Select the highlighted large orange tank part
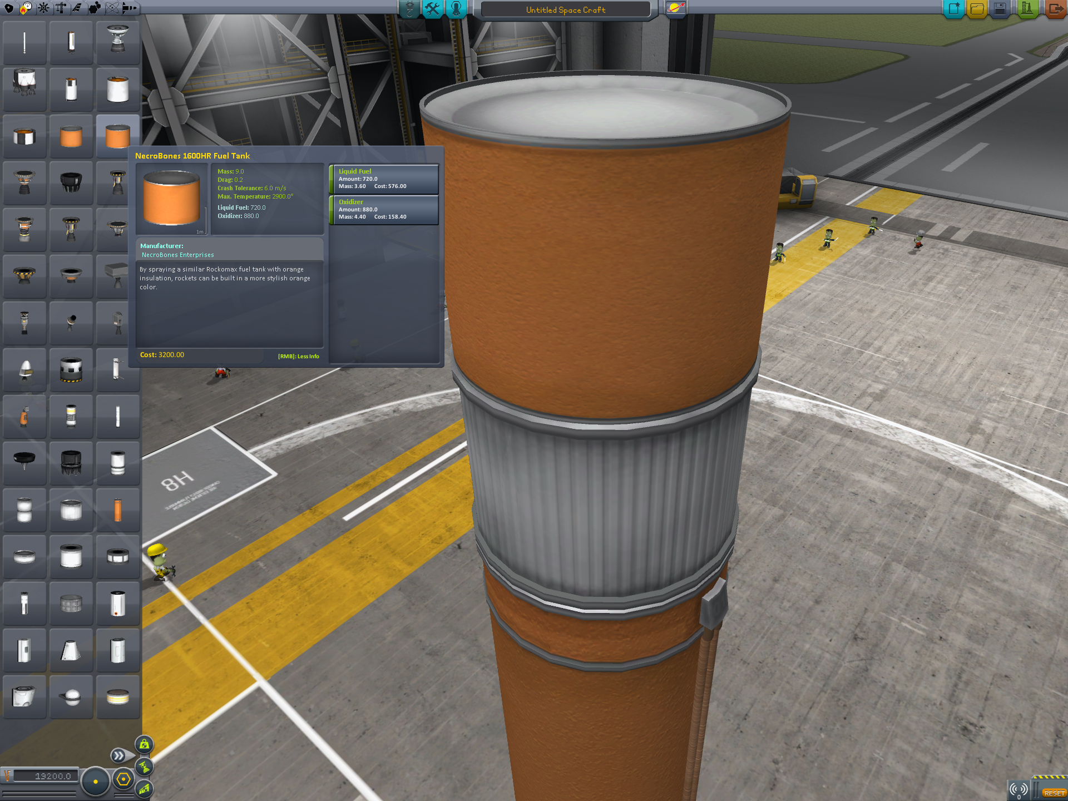The height and width of the screenshot is (801, 1068). pyautogui.click(x=118, y=136)
